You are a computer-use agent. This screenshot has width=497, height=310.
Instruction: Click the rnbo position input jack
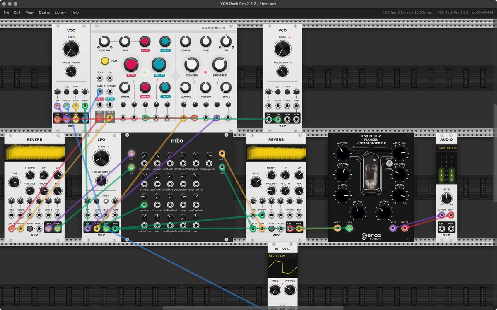(x=144, y=205)
